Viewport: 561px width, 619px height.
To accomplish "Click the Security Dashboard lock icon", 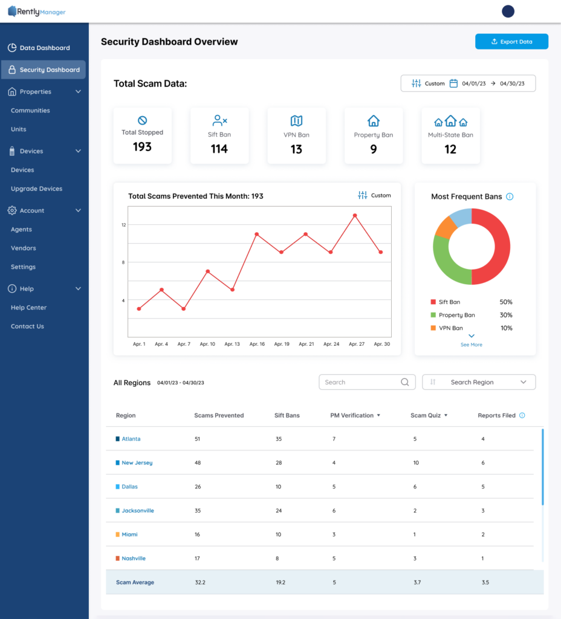I will point(12,70).
